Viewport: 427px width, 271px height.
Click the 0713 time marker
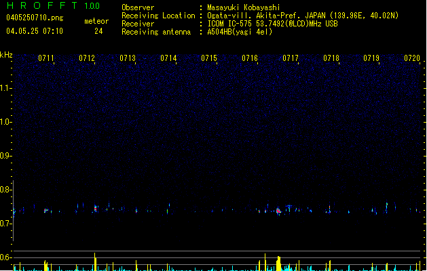pos(128,58)
